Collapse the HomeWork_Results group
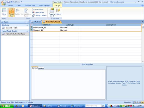Screen dimensions: 144x108 (x=27, y=31)
